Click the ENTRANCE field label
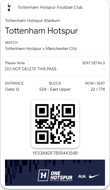Viewport: 110px width, 190px height. pos(14,83)
